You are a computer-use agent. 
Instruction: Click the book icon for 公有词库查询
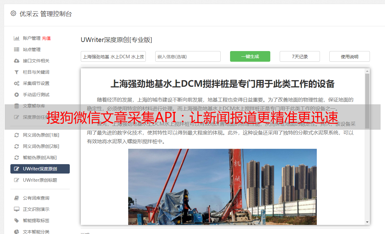(x=17, y=198)
